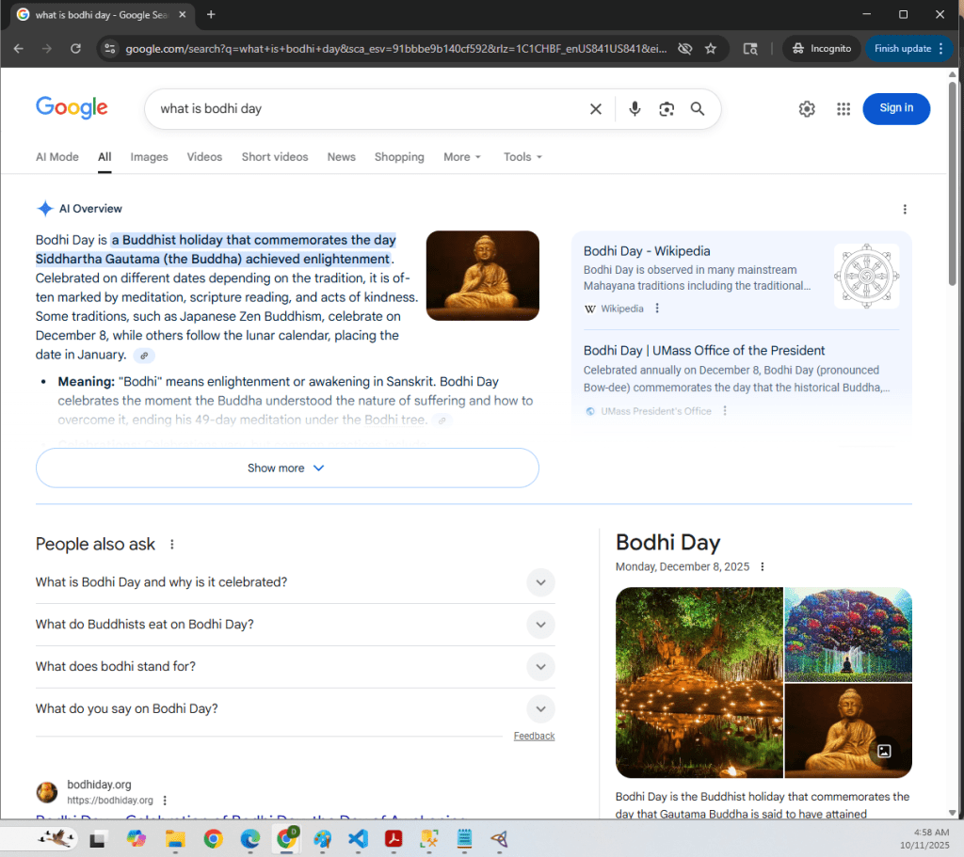964x857 pixels.
Task: Open AI Overview three-dot options menu
Action: 905,209
